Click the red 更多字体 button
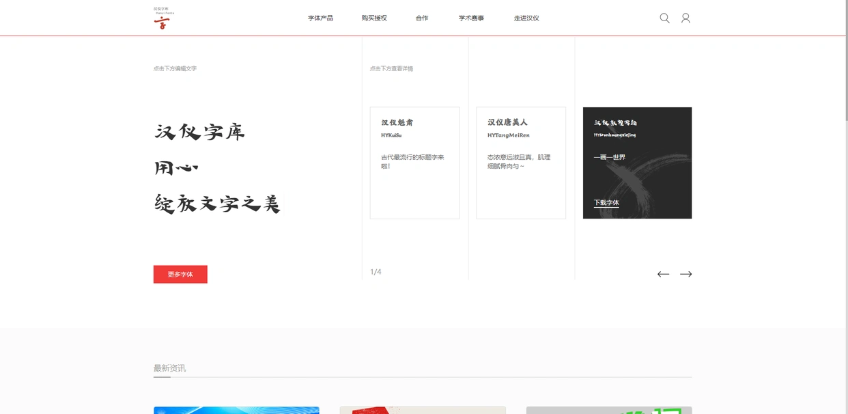This screenshot has width=848, height=414. point(180,274)
